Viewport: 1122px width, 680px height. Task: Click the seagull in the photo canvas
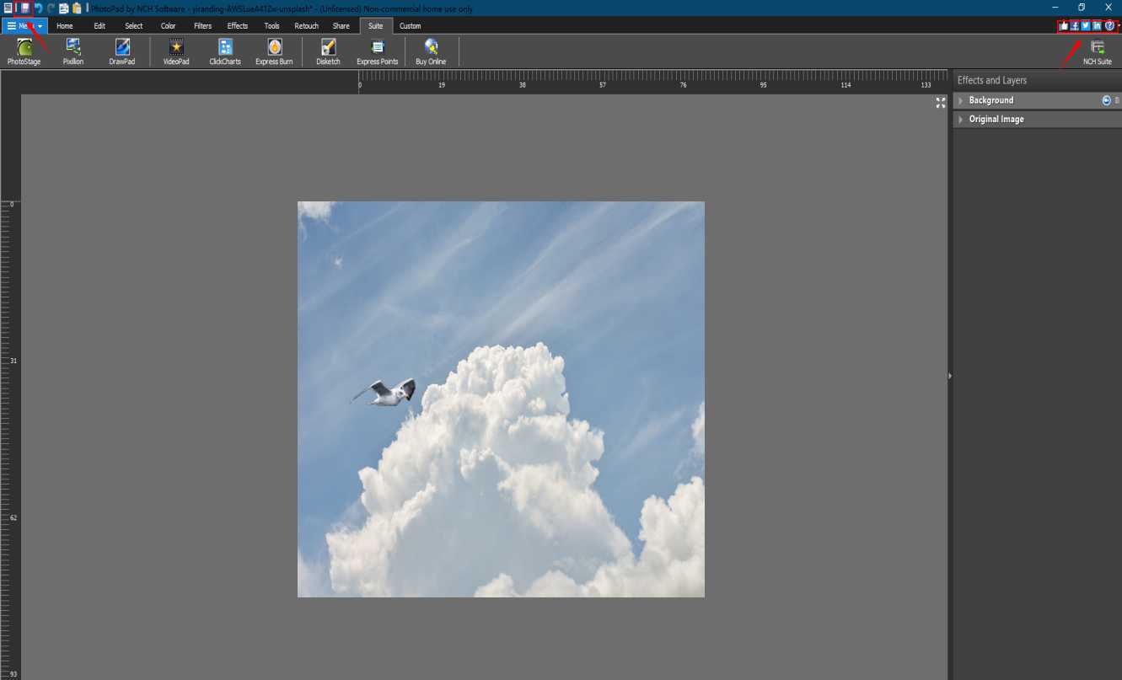384,393
